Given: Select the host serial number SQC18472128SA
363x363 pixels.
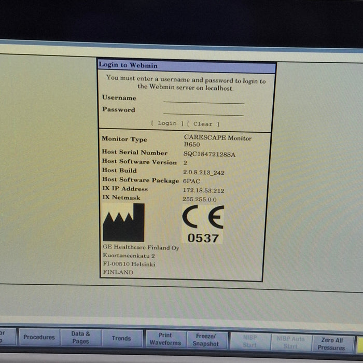Looking at the screenshot, I should [x=209, y=154].
